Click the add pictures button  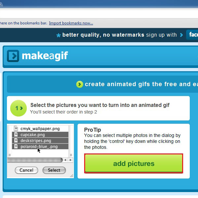click(x=134, y=163)
